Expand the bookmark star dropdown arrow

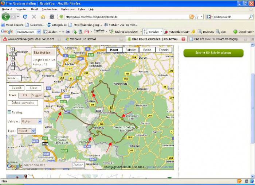201,17
